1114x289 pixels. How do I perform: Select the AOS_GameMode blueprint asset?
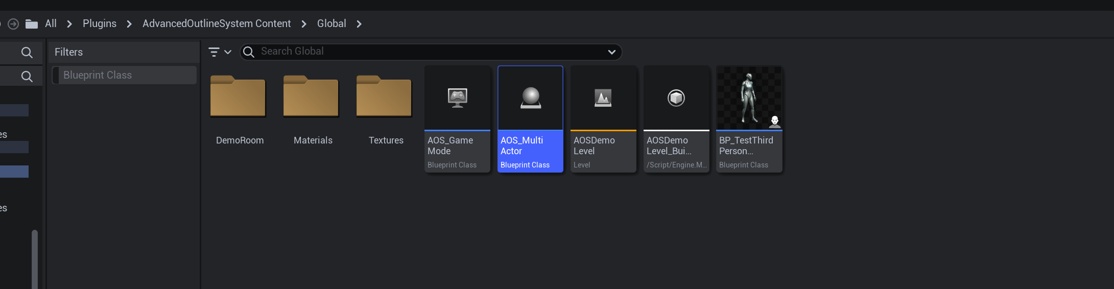tap(457, 98)
